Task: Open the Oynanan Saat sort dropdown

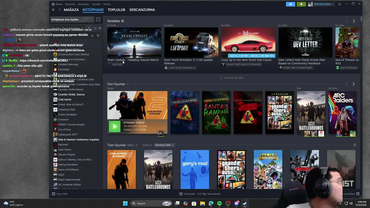Action: click(x=164, y=145)
